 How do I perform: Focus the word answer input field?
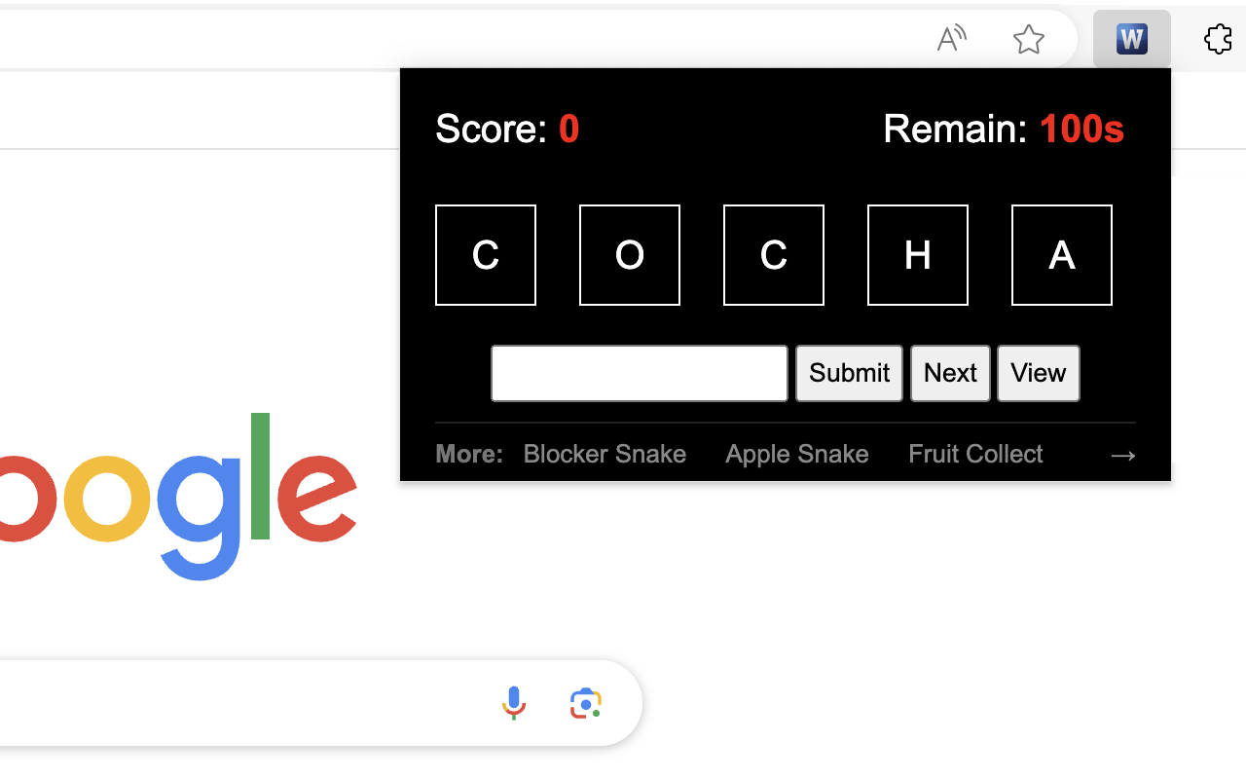click(640, 373)
